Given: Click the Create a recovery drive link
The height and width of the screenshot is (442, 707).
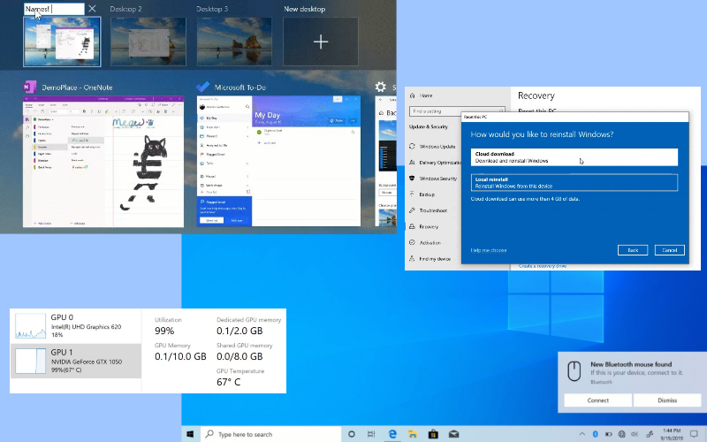Looking at the screenshot, I should coord(543,266).
